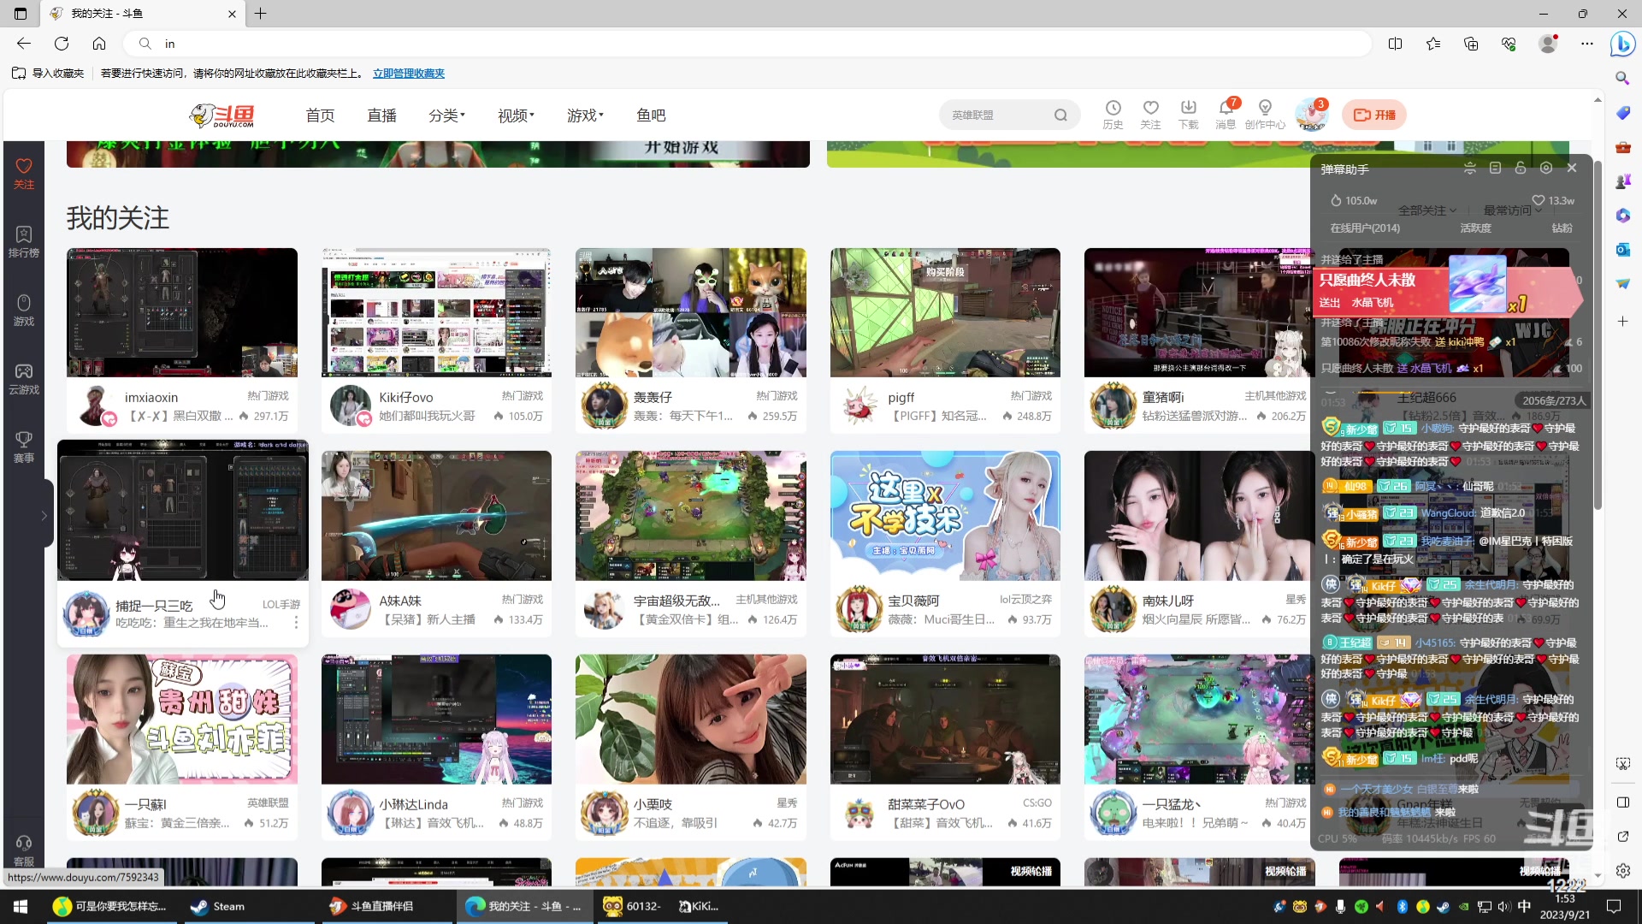Expand the 游戏 dropdown in navigation
The image size is (1642, 924).
pyautogui.click(x=585, y=115)
